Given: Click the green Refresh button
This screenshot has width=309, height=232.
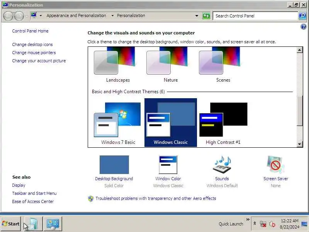Looking at the screenshot, I should (206, 16).
